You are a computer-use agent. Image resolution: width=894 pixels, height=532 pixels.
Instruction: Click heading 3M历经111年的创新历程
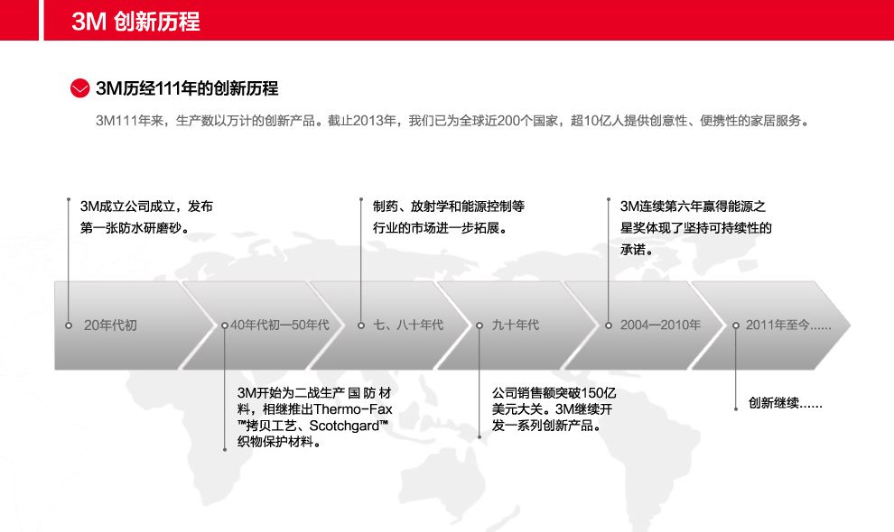187,88
